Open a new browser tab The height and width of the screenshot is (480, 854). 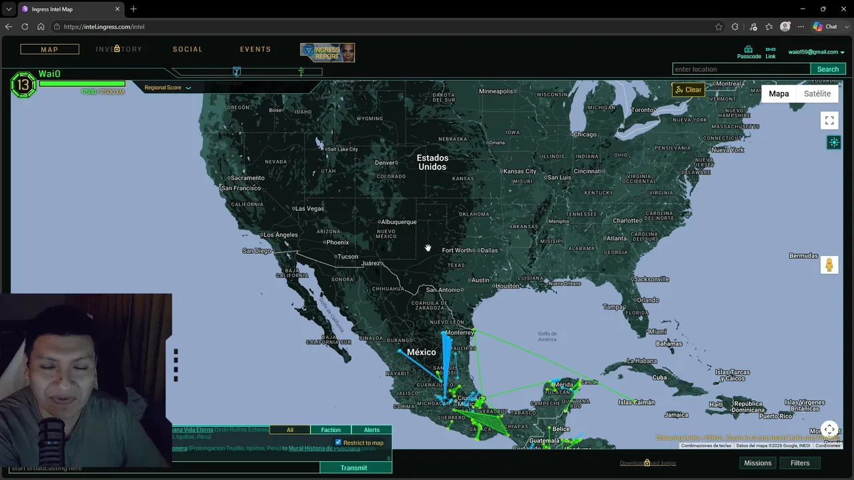[133, 9]
